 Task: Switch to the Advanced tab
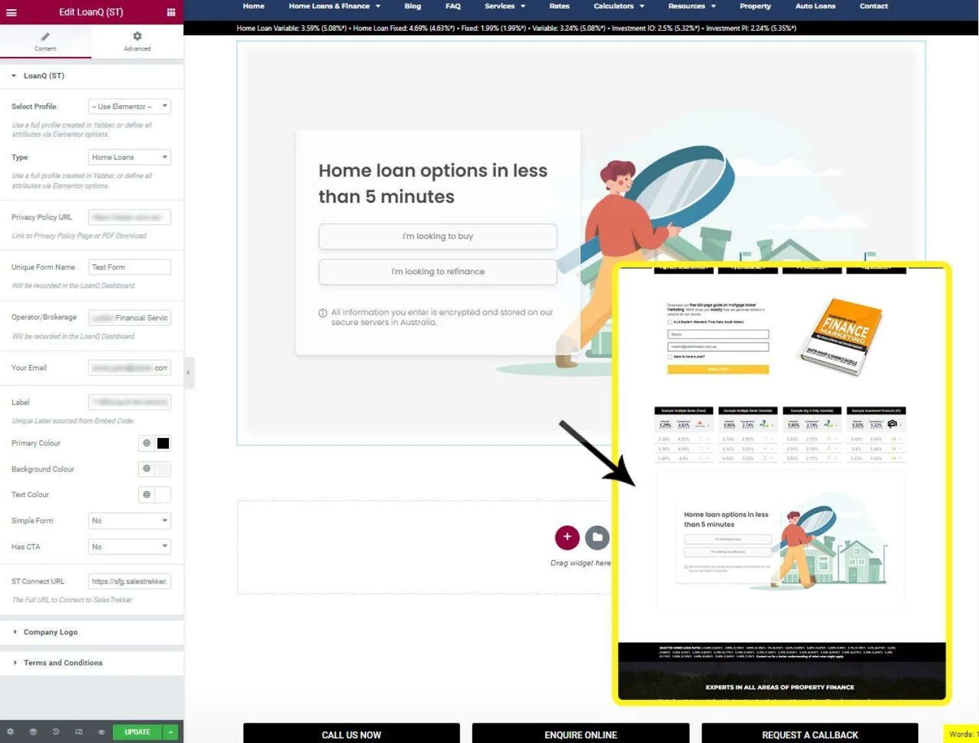(x=137, y=41)
